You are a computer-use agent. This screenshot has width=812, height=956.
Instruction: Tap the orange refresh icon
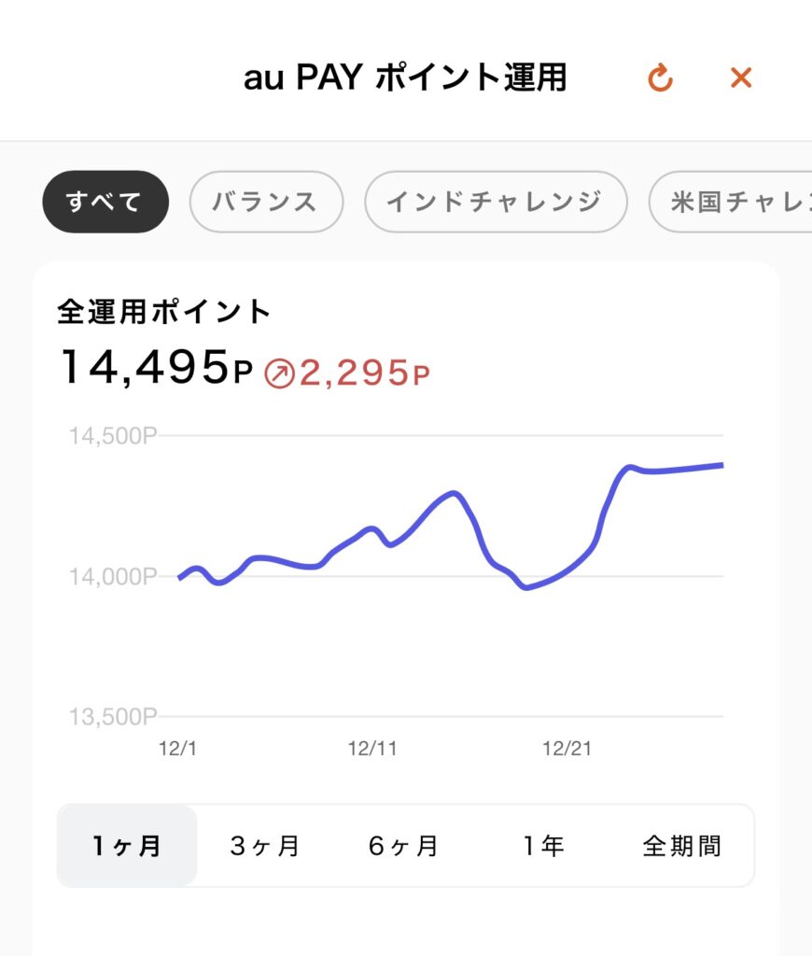(660, 78)
